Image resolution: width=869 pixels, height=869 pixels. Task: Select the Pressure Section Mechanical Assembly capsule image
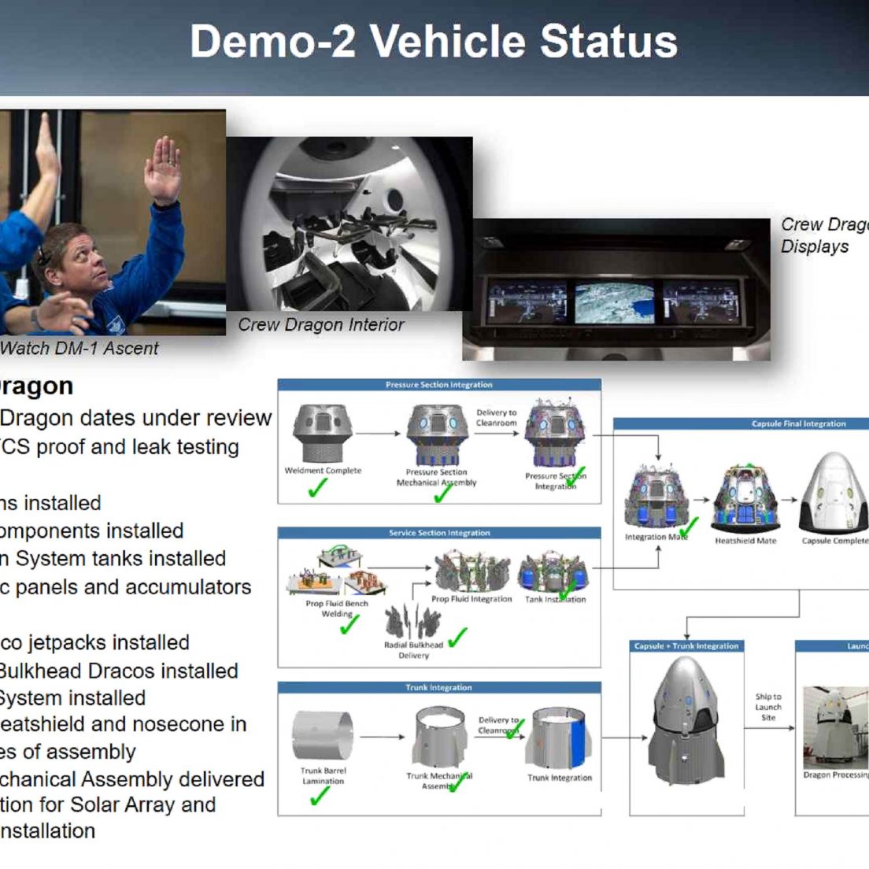click(438, 434)
